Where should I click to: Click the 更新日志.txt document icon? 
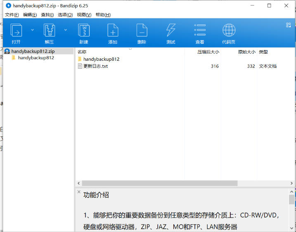80,66
